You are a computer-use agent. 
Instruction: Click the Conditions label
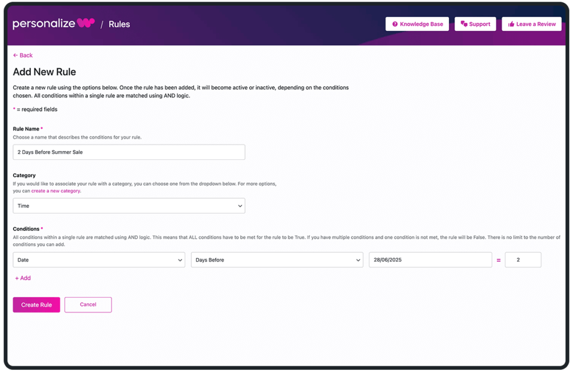pos(26,229)
